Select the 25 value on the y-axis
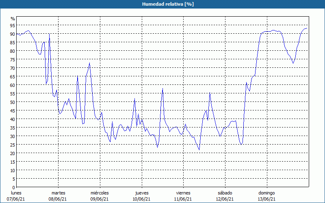The image size is (325, 203). [13, 145]
